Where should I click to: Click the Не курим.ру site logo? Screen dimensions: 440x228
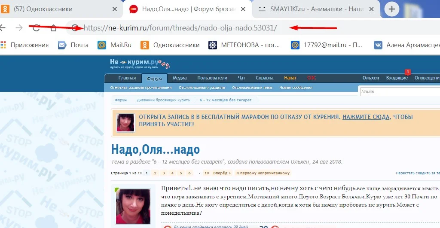140,64
